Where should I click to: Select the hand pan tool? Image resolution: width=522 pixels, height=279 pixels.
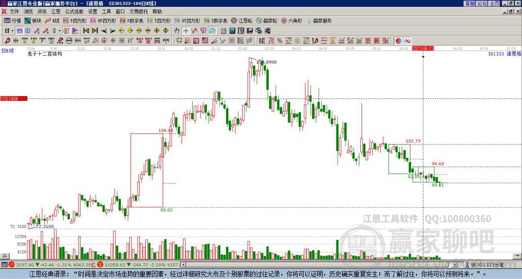[177, 31]
